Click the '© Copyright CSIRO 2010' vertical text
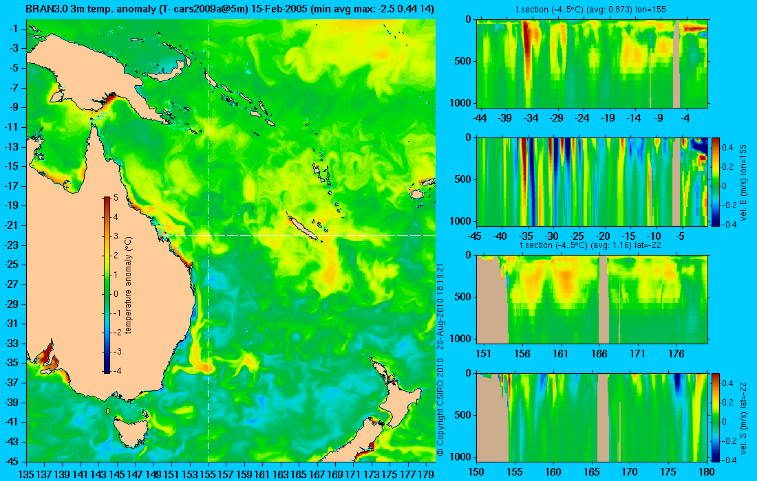757x481 pixels. coord(440,407)
